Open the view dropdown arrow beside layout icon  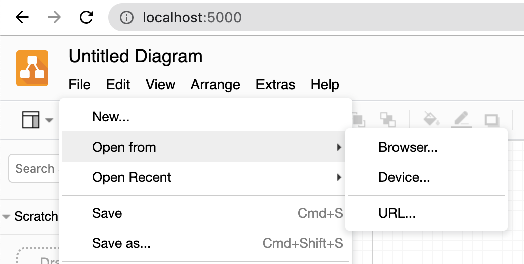[x=49, y=120]
